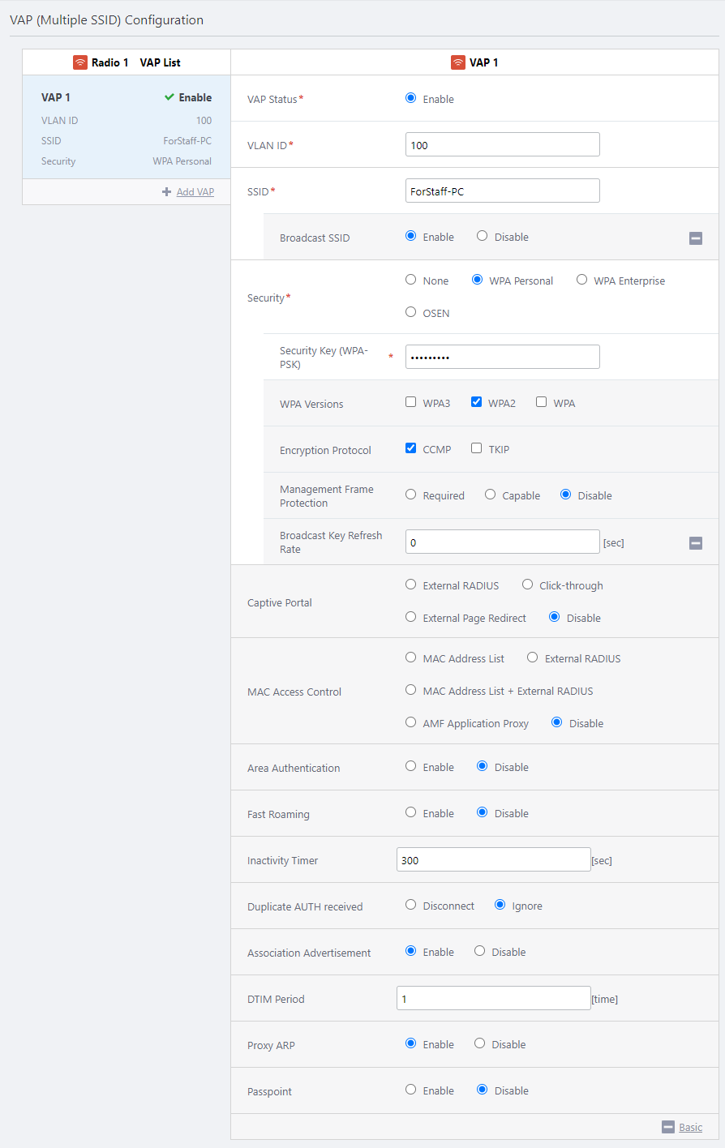The width and height of the screenshot is (725, 1148).
Task: Click the SSID text field
Action: (502, 191)
